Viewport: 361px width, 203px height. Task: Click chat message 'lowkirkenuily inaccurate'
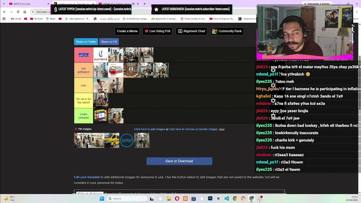296,133
